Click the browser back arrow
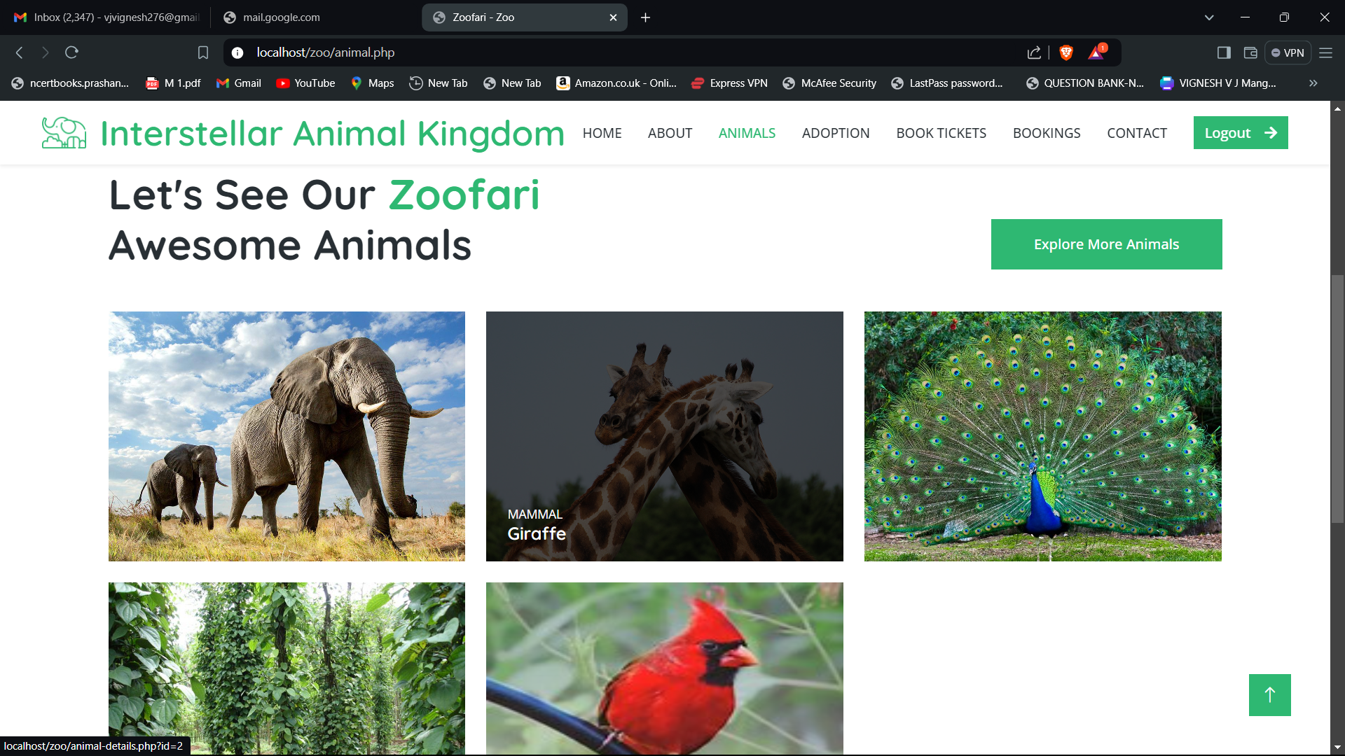 coord(20,52)
